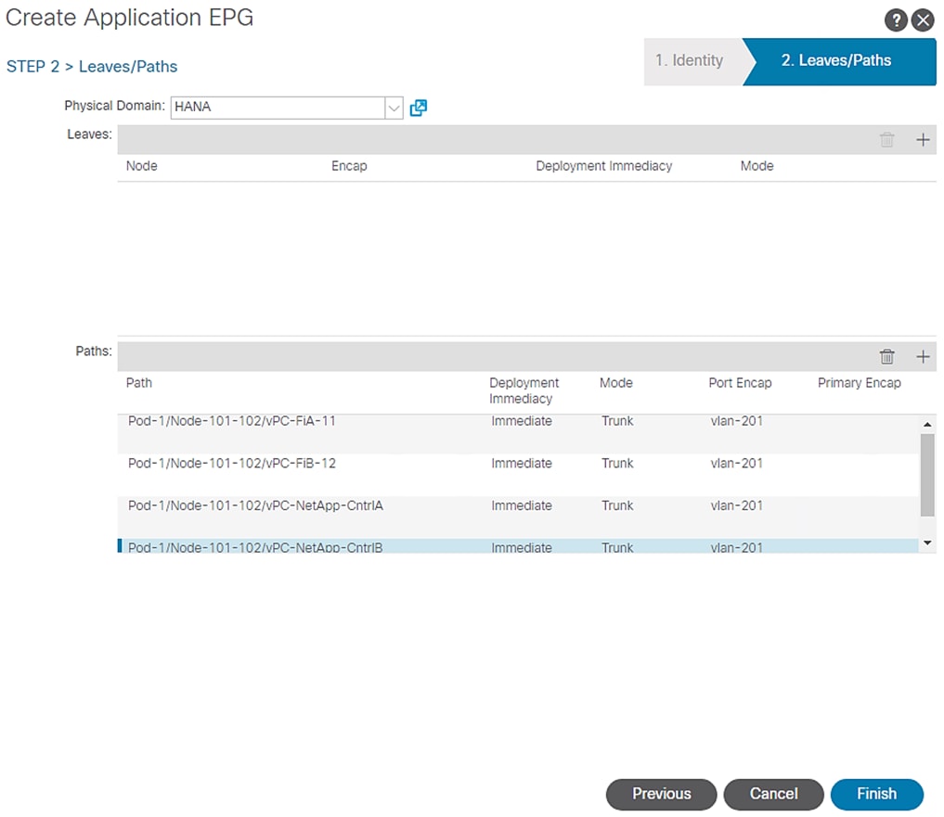Switch to the 1. Identity step tab
This screenshot has height=817, width=944.
pyautogui.click(x=689, y=61)
